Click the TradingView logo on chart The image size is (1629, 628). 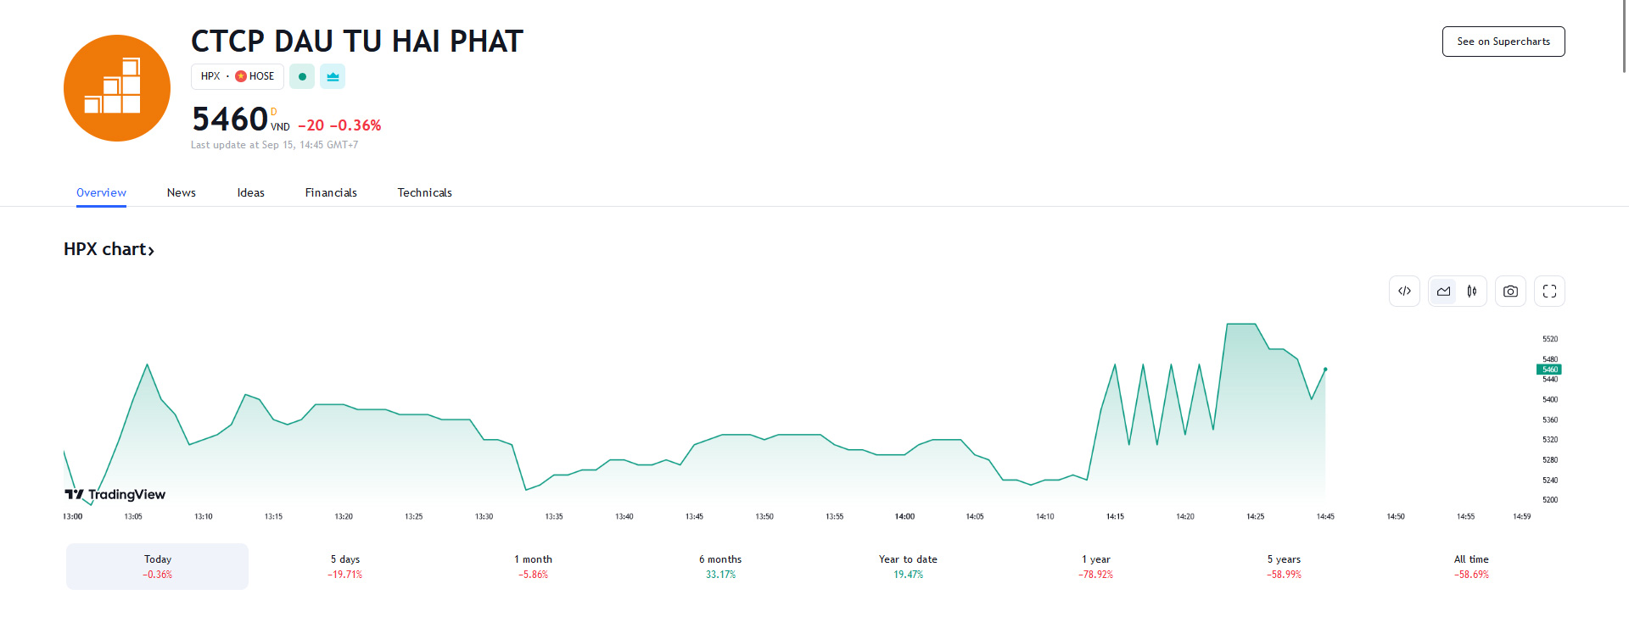click(x=115, y=494)
